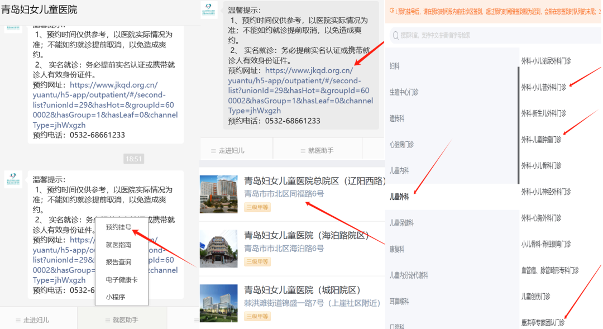Choose 儿童创伤门诊

point(535,296)
